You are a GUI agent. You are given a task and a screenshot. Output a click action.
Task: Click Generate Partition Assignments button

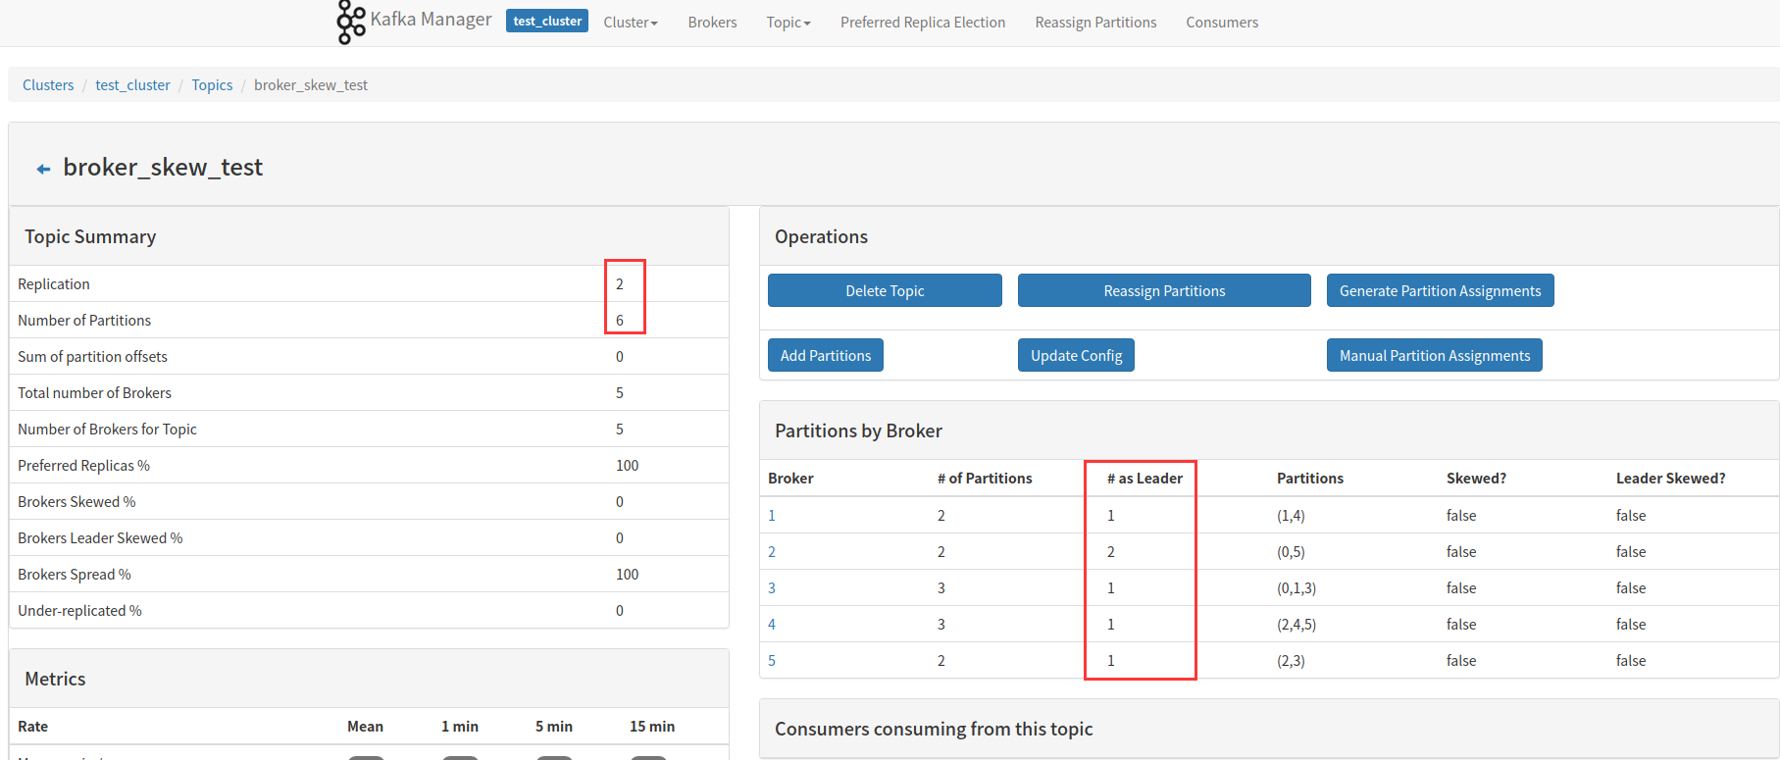[1440, 290]
